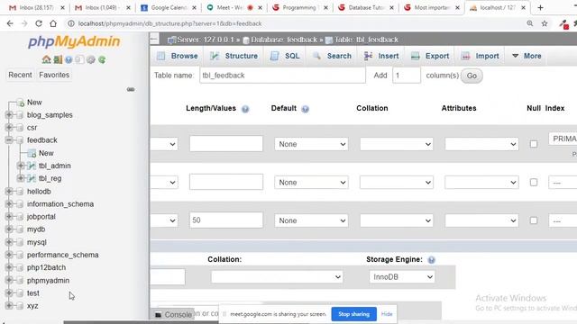This screenshot has height=324, width=577.
Task: Open Collation dropdown in second row
Action: (x=397, y=182)
